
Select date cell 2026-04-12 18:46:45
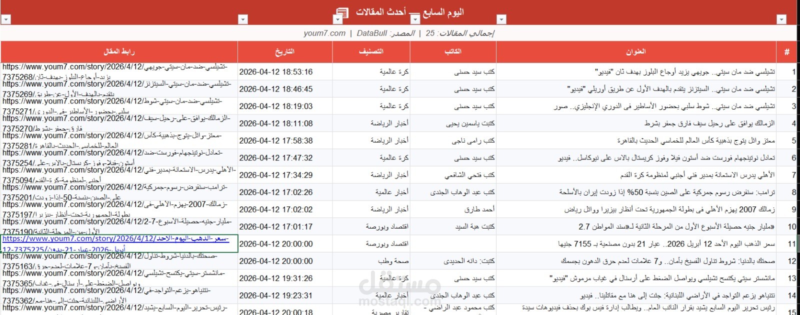tap(285, 89)
